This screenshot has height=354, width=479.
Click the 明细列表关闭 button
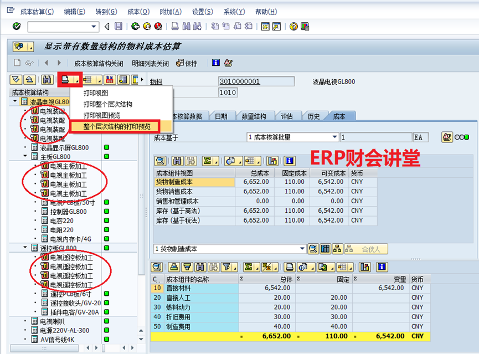(151, 63)
